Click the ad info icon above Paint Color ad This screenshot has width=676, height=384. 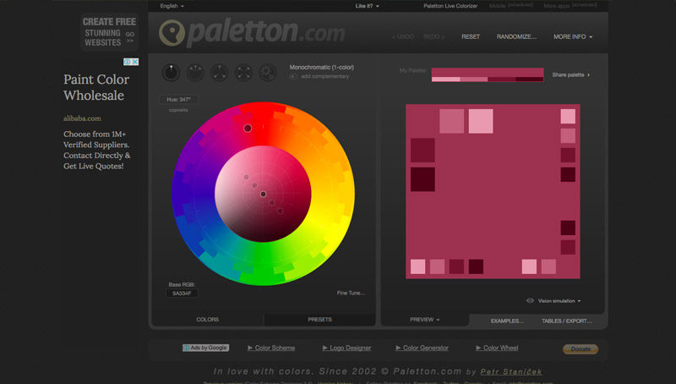(128, 62)
